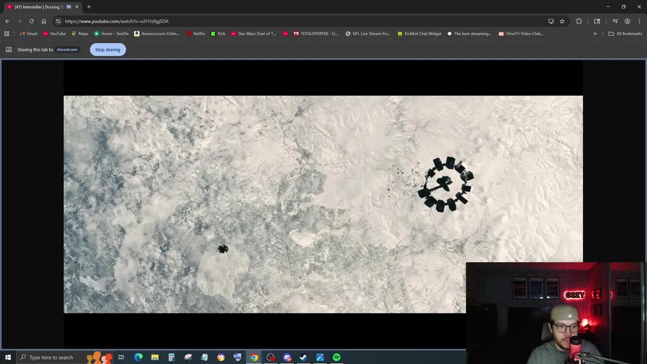This screenshot has width=647, height=364.
Task: Open the Windows Start menu
Action: (8, 357)
